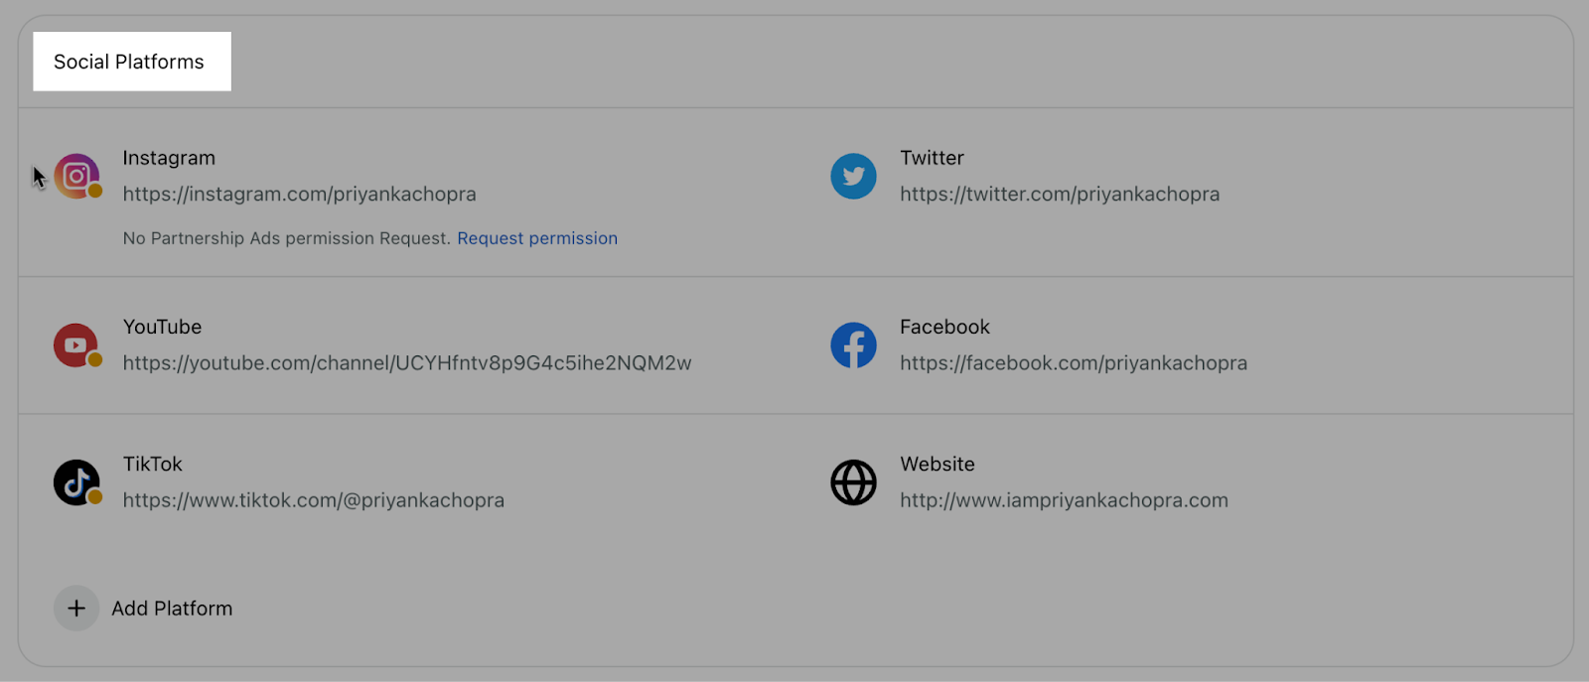Open the Request permission link
This screenshot has width=1589, height=682.
click(537, 238)
